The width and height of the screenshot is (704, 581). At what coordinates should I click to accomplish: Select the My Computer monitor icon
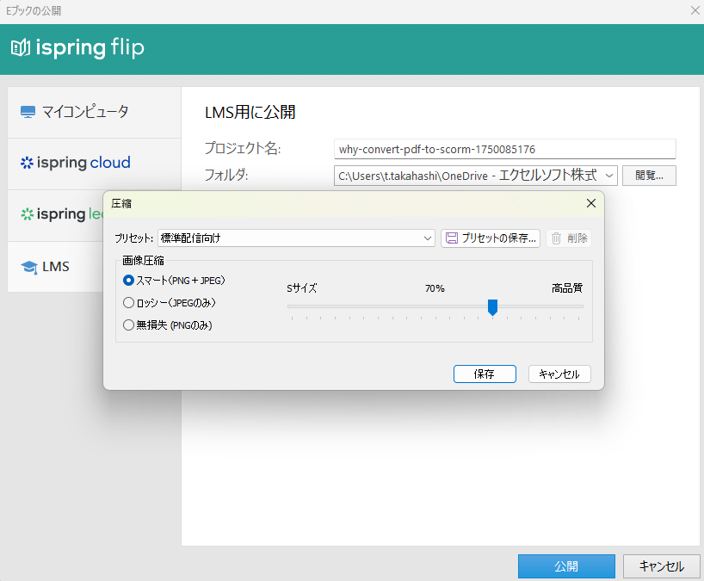(x=28, y=112)
